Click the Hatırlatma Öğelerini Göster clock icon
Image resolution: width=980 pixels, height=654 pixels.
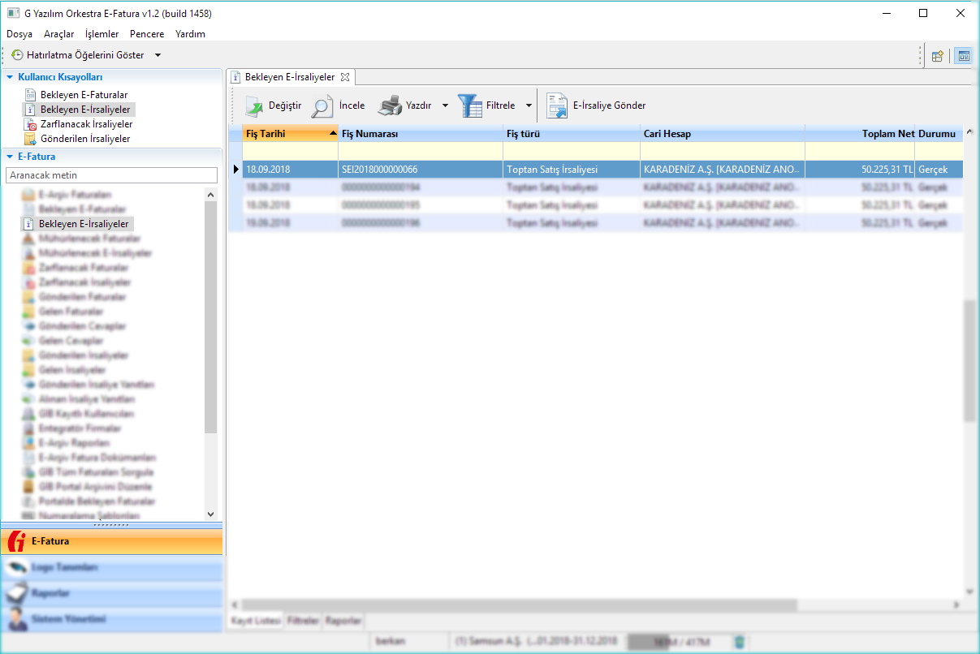point(17,55)
